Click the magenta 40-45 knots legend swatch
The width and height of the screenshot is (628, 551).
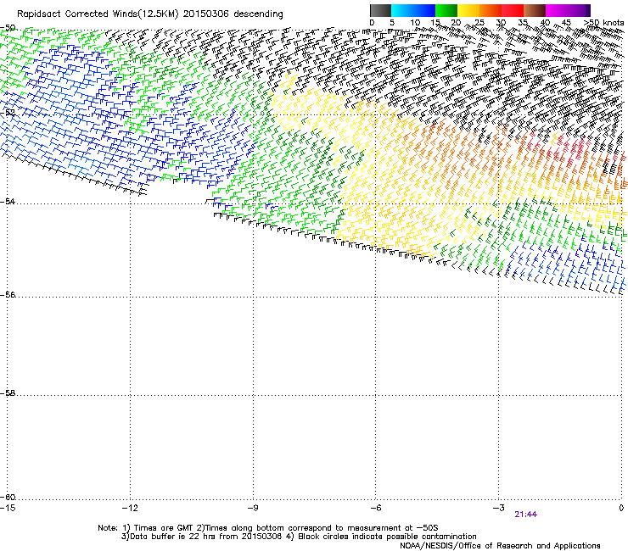click(557, 10)
